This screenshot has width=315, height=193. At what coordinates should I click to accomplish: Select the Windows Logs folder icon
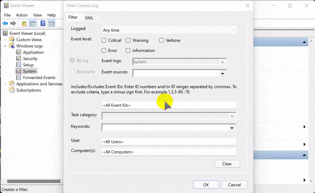pos(12,46)
